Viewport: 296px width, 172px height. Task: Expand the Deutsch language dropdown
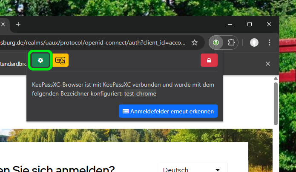click(193, 169)
